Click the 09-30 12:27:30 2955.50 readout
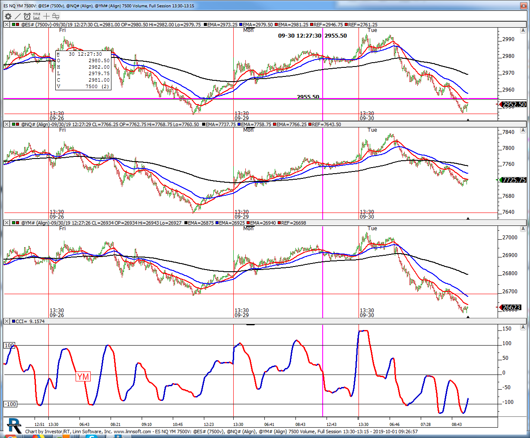Image resolution: width=530 pixels, height=438 pixels. coord(312,35)
